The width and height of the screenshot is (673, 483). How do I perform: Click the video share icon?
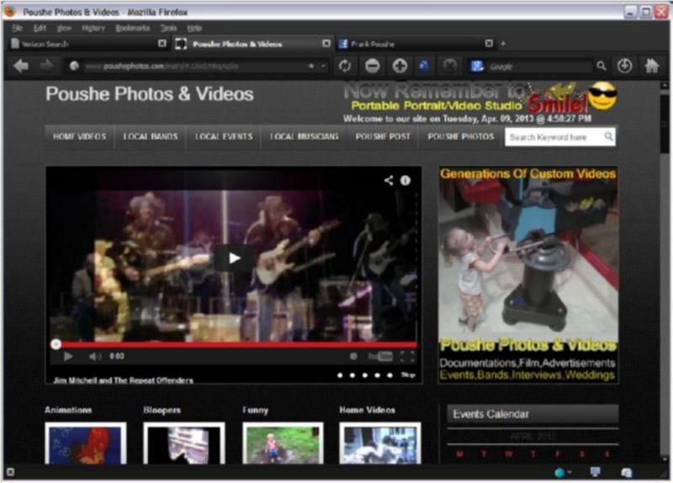coord(389,180)
